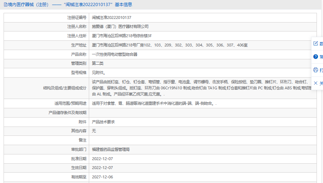Click registrant name 施爱德（厦门）医疗器材有限公司
The height and width of the screenshot is (183, 323).
[x=120, y=27]
